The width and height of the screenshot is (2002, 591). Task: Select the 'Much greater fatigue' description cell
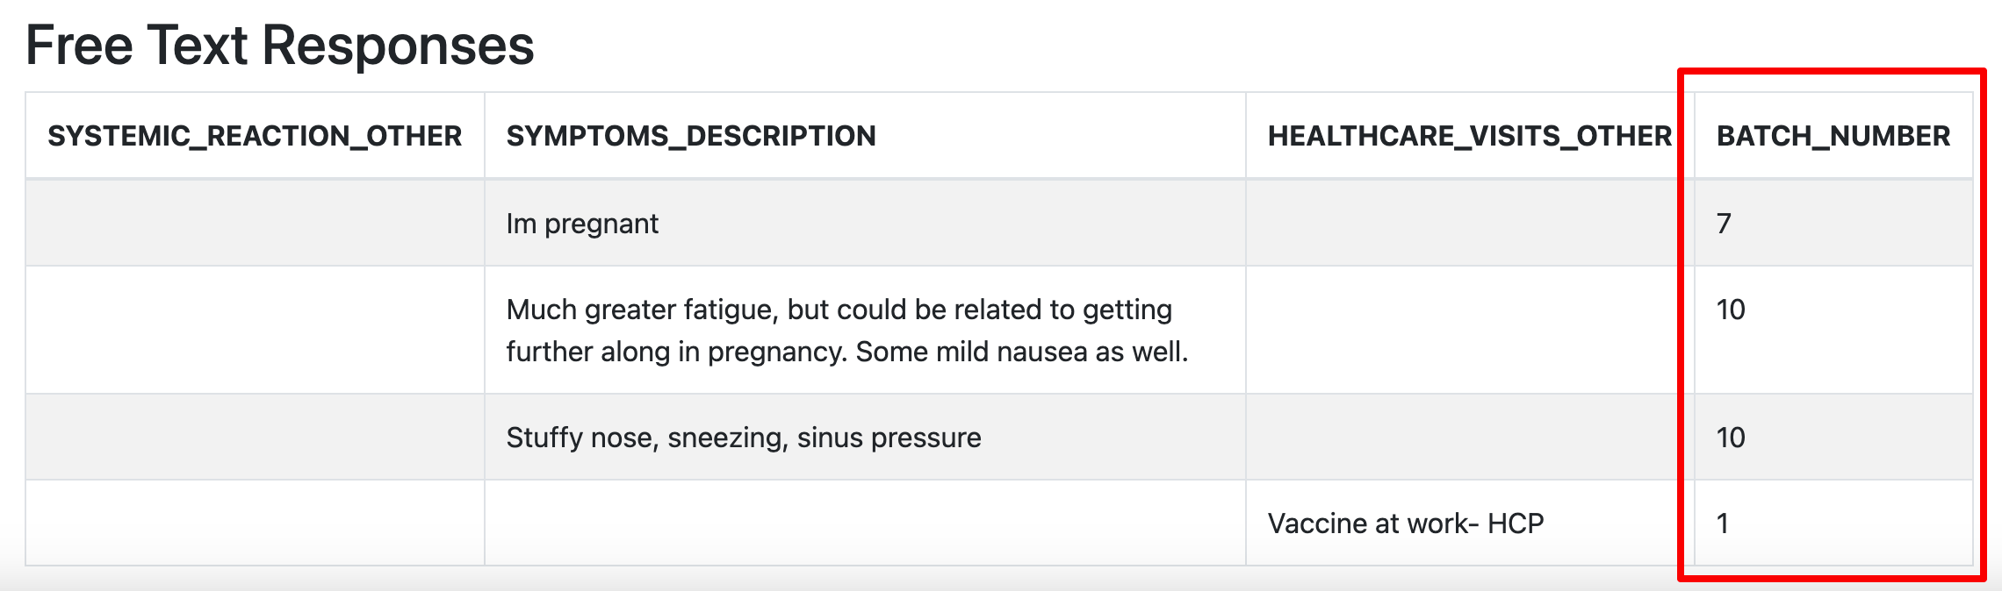[865, 330]
